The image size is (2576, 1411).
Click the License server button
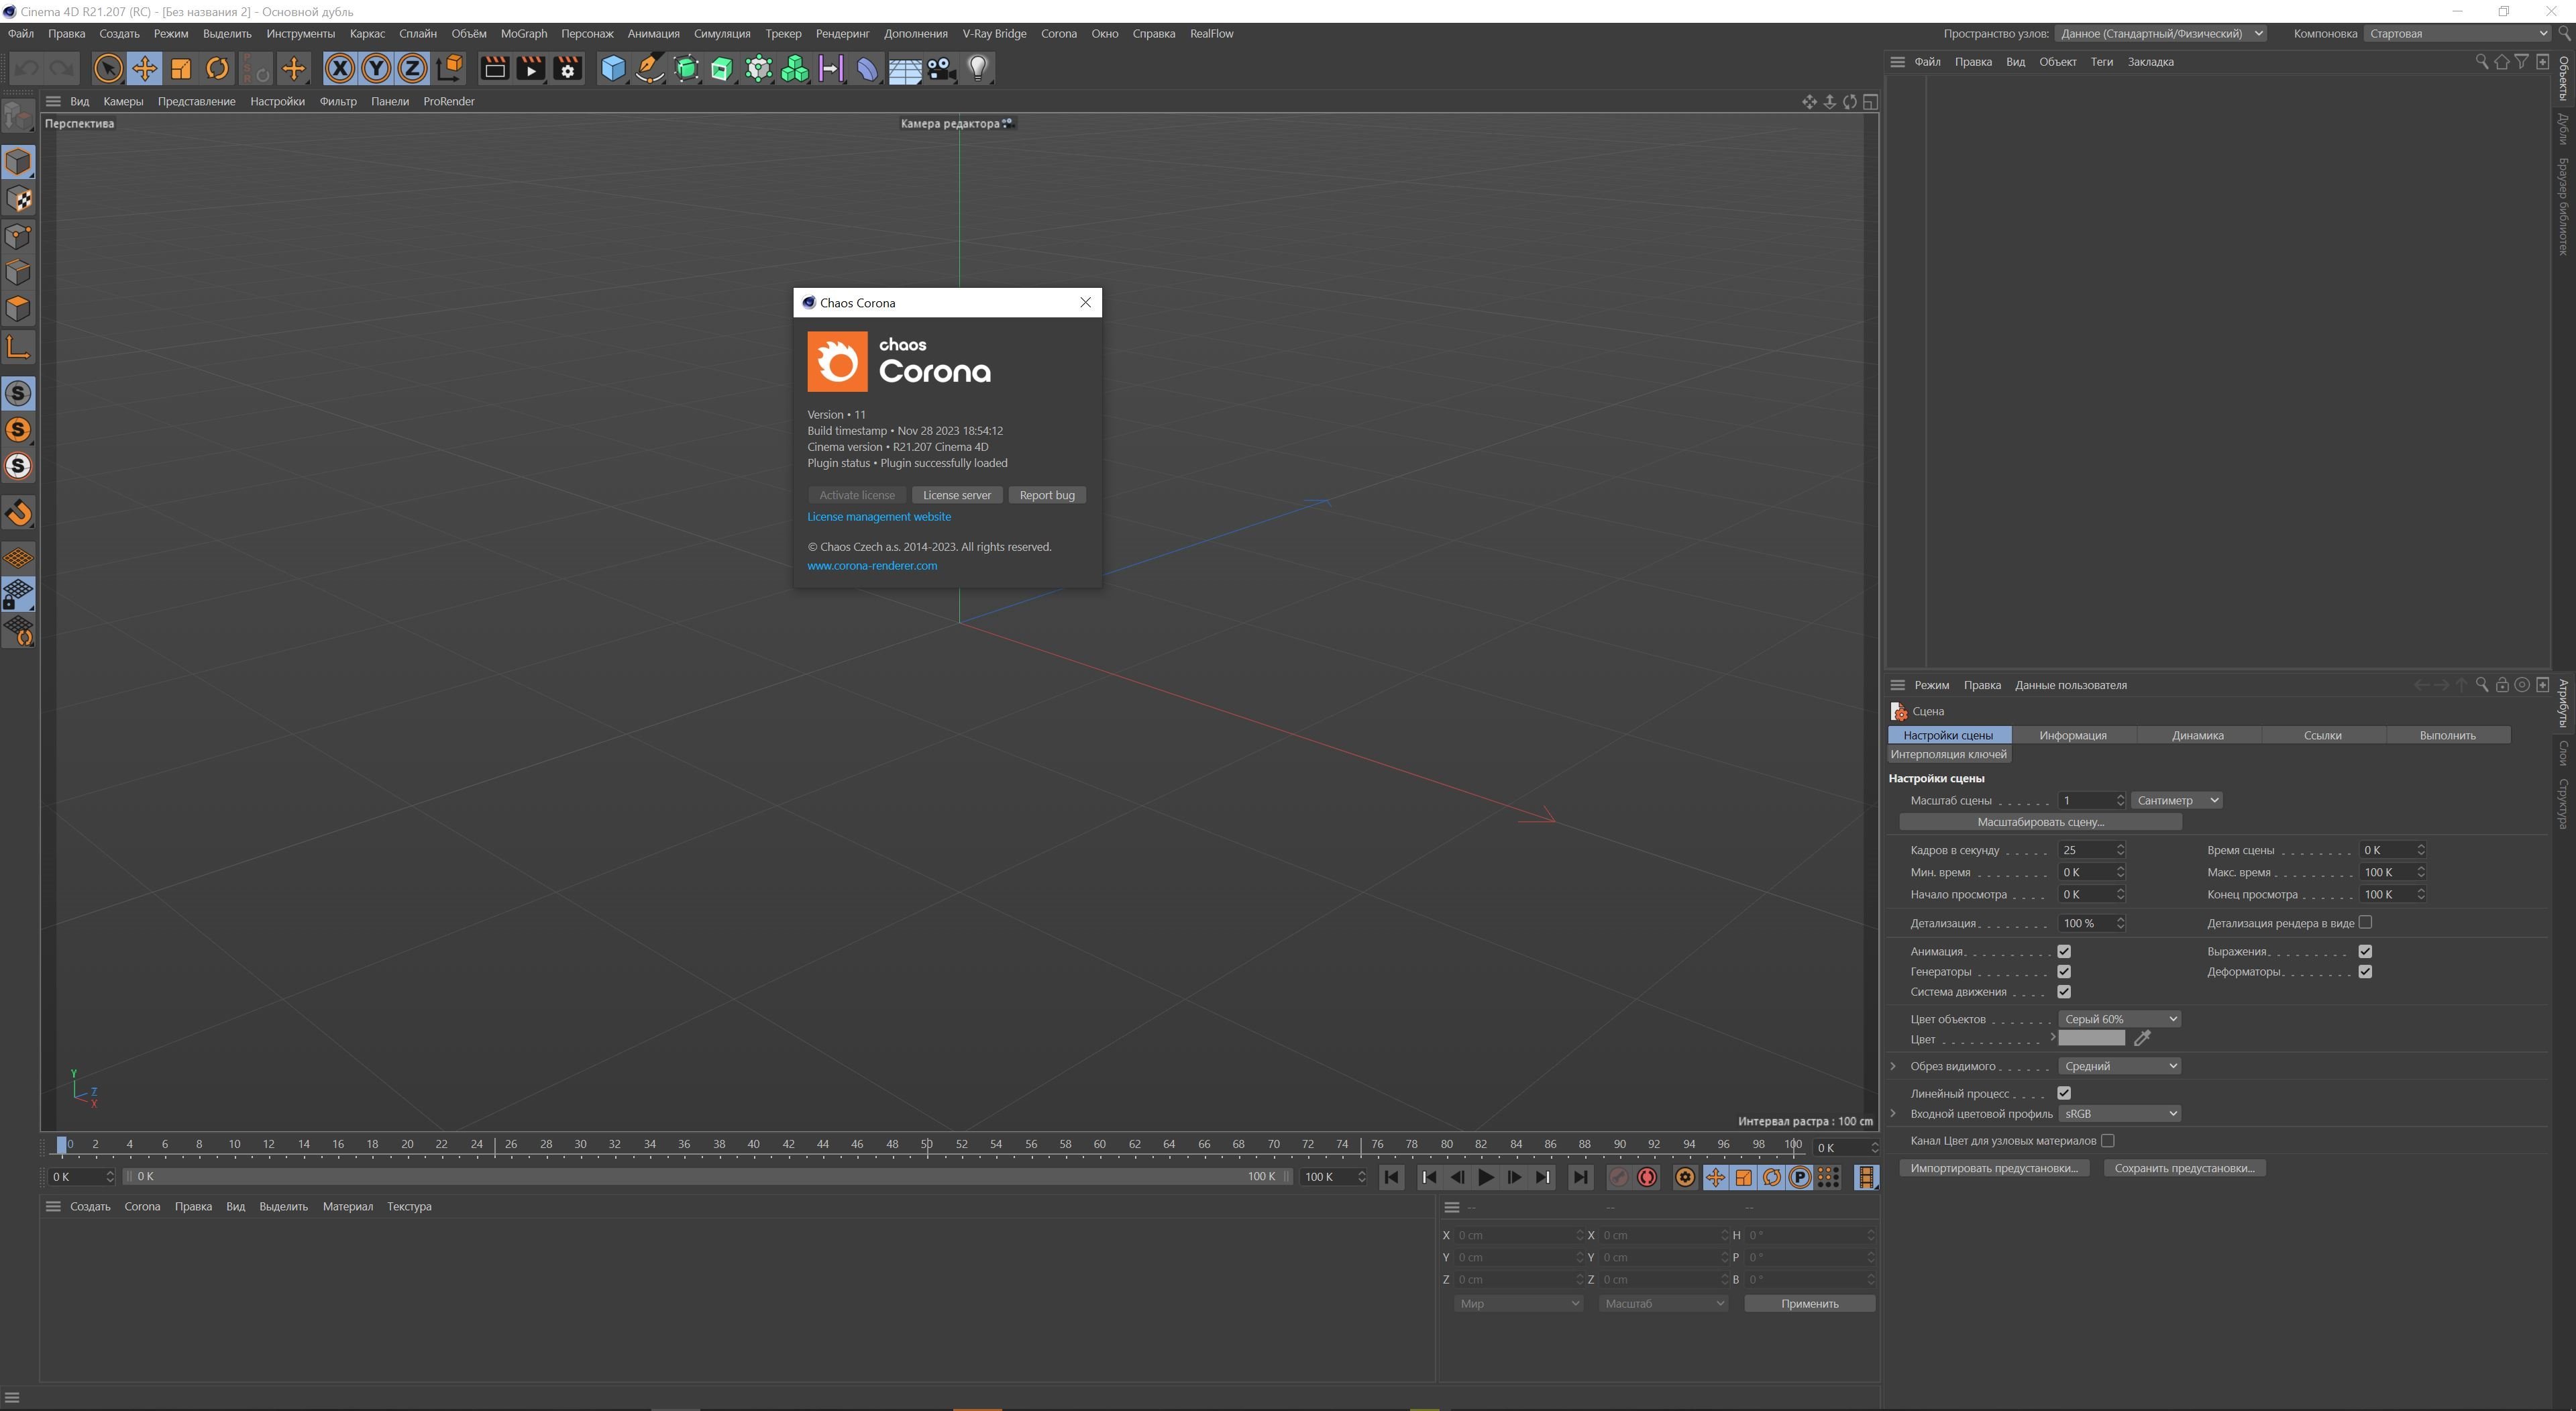click(x=957, y=496)
